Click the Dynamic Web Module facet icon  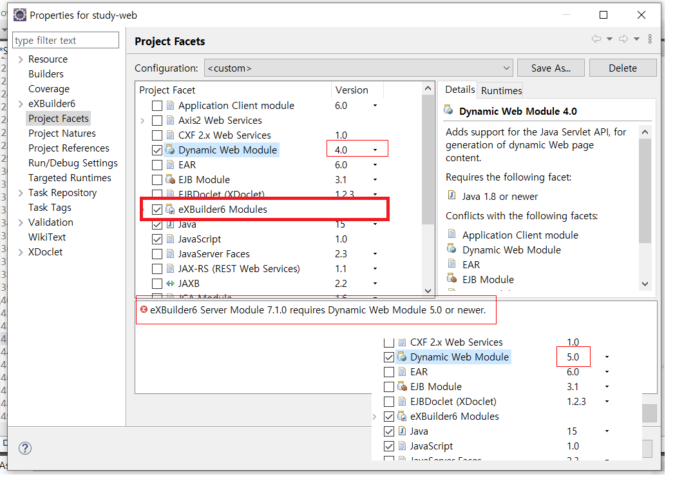pos(170,150)
